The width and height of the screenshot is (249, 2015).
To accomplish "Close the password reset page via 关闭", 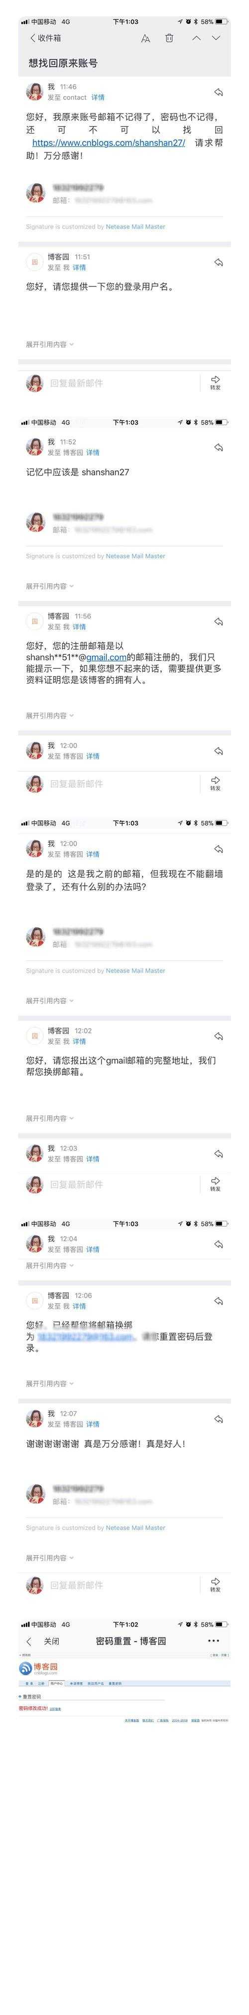I will 51,1641.
